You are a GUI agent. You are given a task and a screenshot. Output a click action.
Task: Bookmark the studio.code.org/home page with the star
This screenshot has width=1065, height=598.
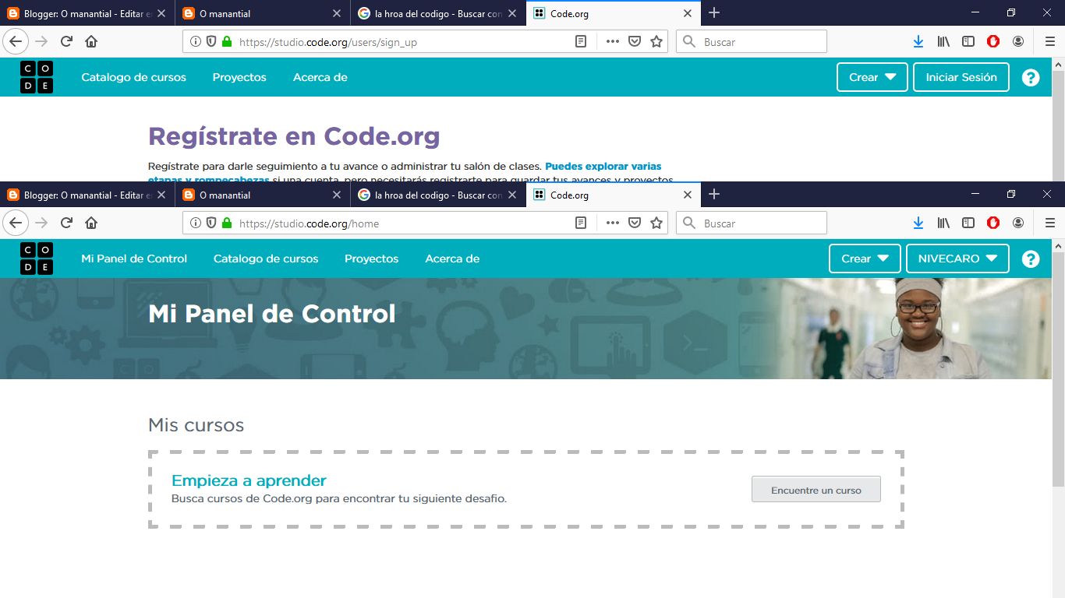656,223
